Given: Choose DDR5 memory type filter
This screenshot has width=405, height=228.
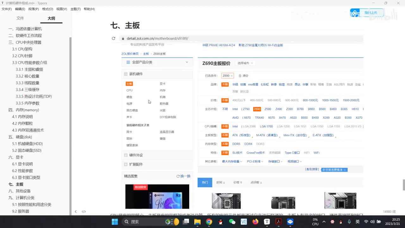Looking at the screenshot, I should 236,144.
